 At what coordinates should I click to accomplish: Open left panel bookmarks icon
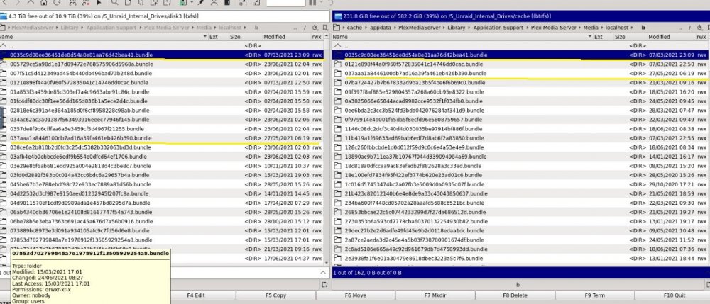(325, 28)
